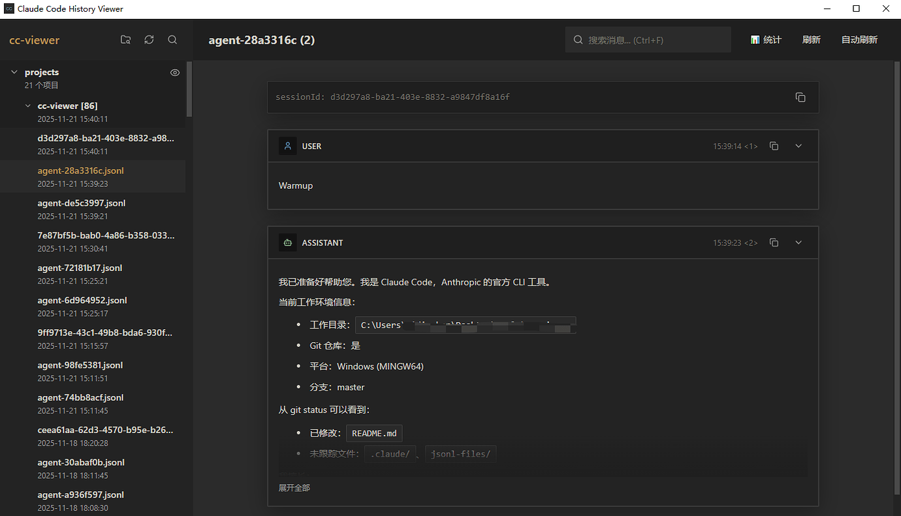This screenshot has height=516, width=901.
Task: Open agent-72181b17.jsonl session file
Action: click(x=93, y=274)
